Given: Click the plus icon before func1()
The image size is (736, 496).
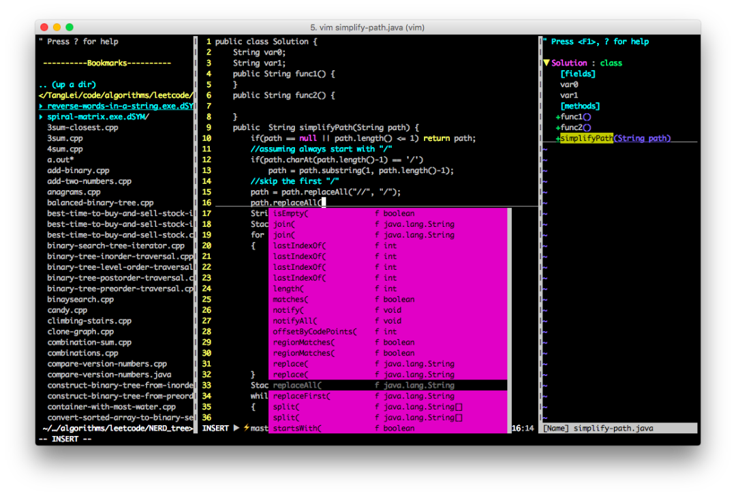Looking at the screenshot, I should (557, 117).
